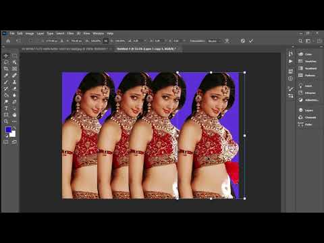Select the Blur tool

tap(14, 95)
